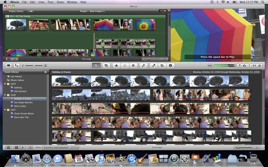Open the Edit menu
The height and width of the screenshot is (167, 268).
(32, 2)
